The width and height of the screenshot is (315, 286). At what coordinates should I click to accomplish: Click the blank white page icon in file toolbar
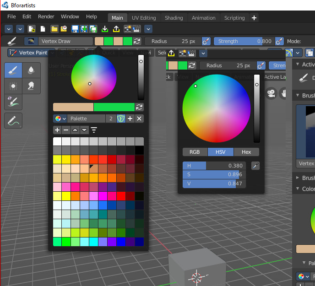click(x=43, y=29)
